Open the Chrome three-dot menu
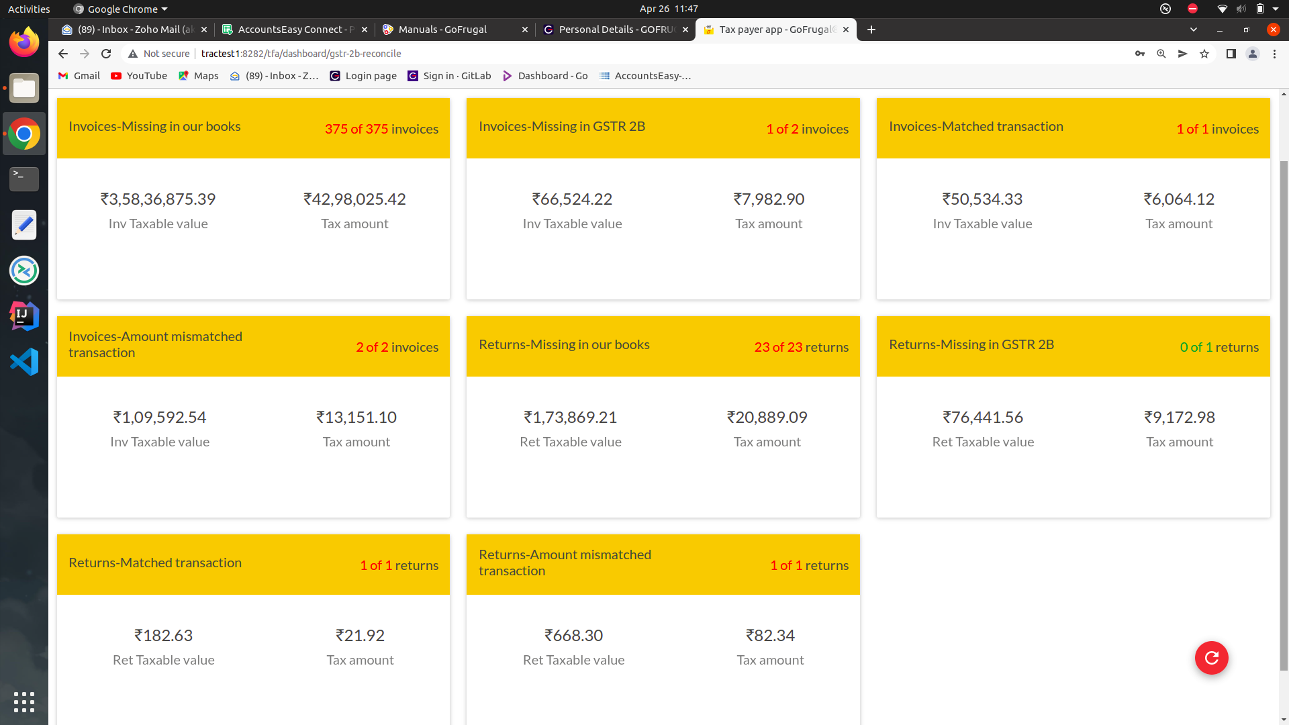This screenshot has height=725, width=1289. [x=1274, y=54]
